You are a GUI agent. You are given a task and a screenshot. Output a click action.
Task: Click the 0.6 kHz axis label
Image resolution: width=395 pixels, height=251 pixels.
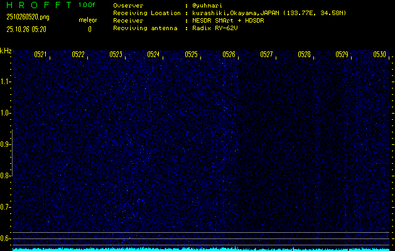point(5,238)
